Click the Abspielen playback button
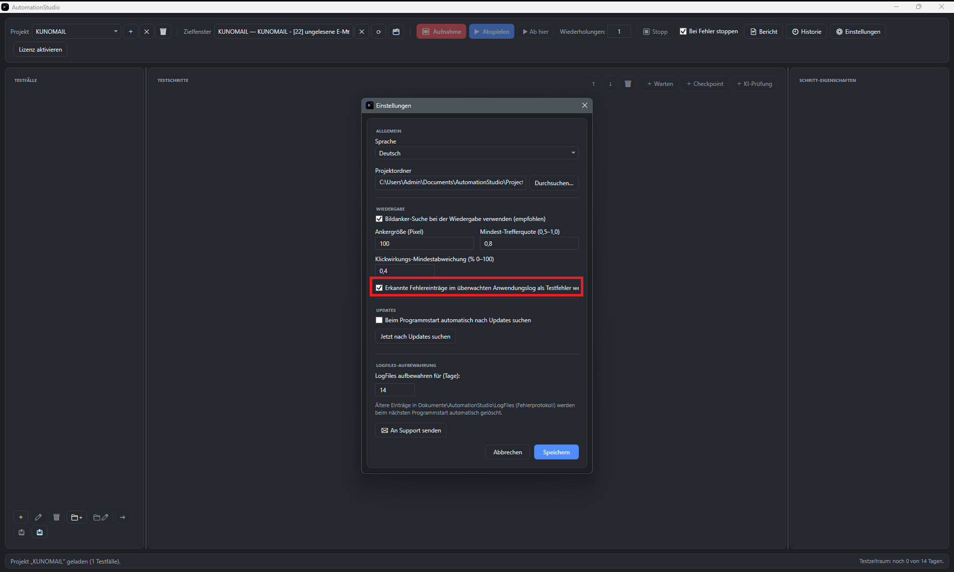 pos(491,31)
